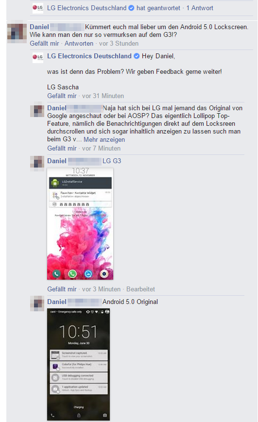Image resolution: width=258 pixels, height=422 pixels.
Task: Open the 'vor 31 Minuten' timestamp link
Action: 103,96
